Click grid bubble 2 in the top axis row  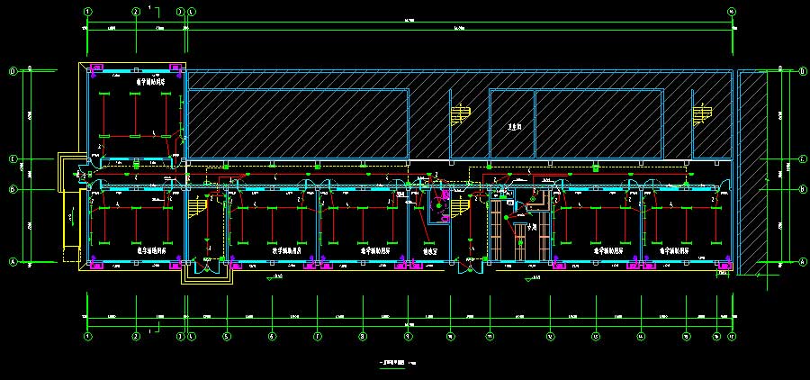pos(135,11)
